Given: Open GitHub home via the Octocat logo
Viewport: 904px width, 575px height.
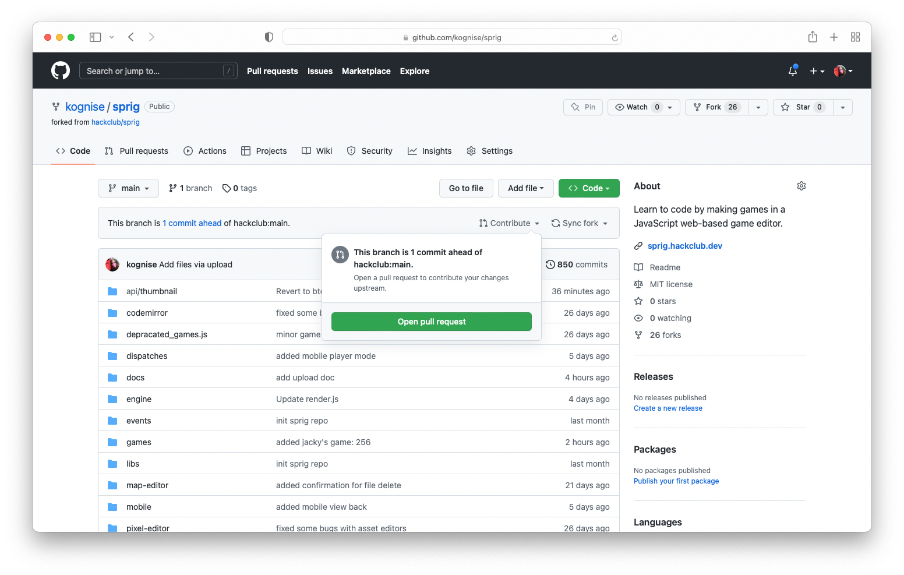Looking at the screenshot, I should pos(61,70).
